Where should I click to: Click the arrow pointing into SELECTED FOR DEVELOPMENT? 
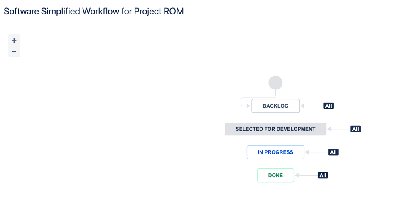339,129
